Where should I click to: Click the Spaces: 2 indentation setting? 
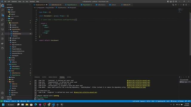(143, 101)
